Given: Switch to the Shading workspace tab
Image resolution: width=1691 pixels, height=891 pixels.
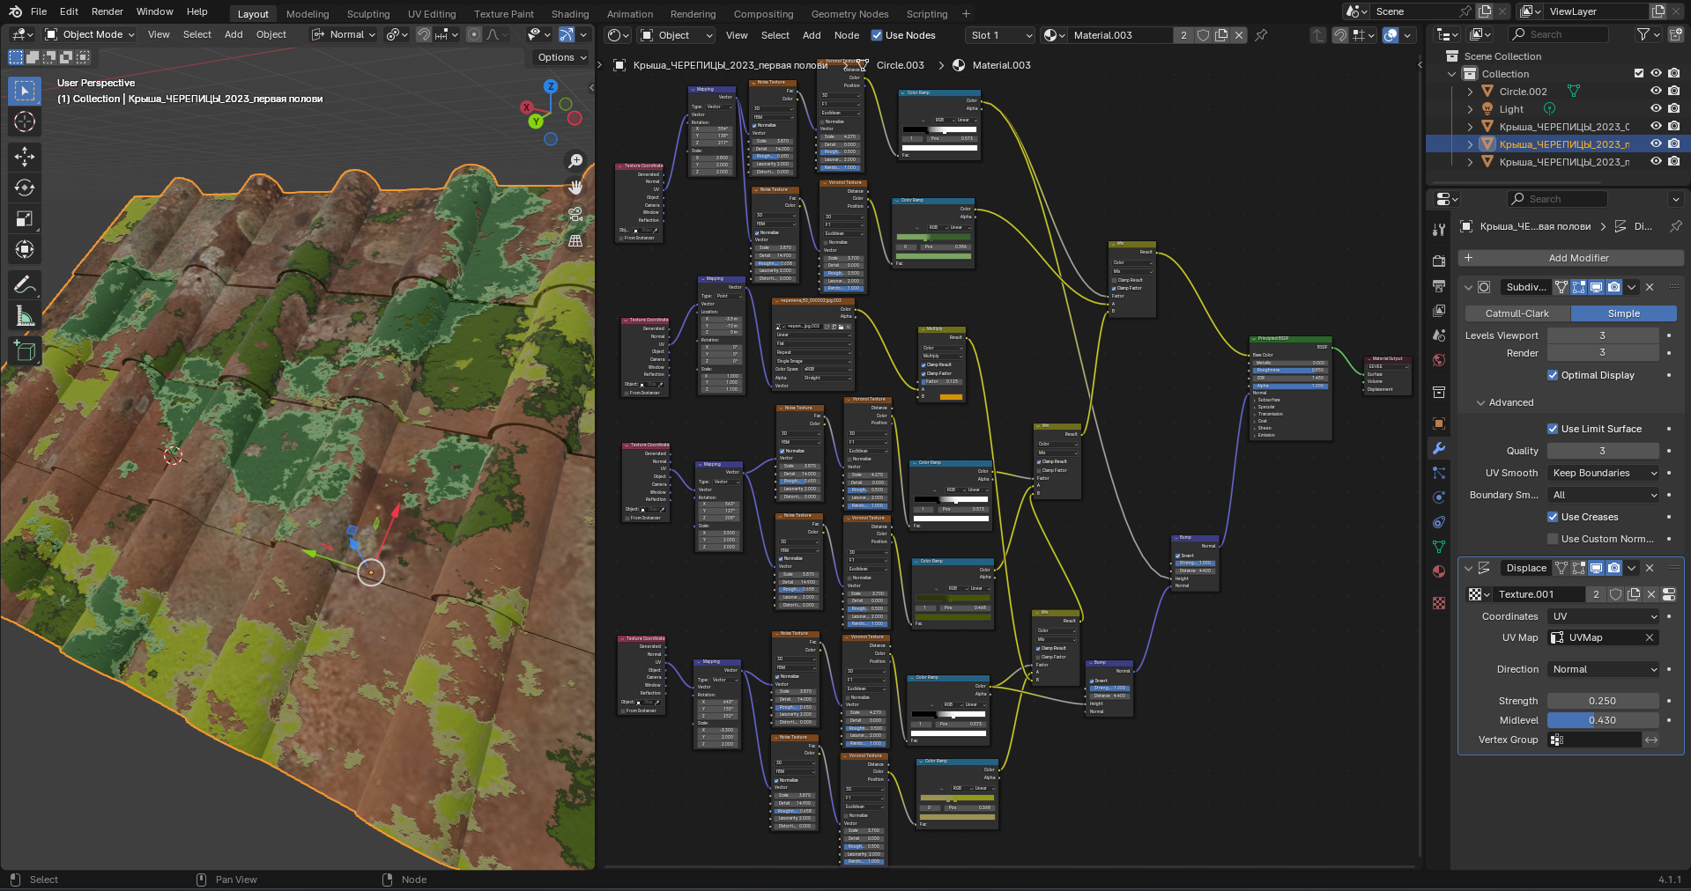Looking at the screenshot, I should [x=569, y=14].
